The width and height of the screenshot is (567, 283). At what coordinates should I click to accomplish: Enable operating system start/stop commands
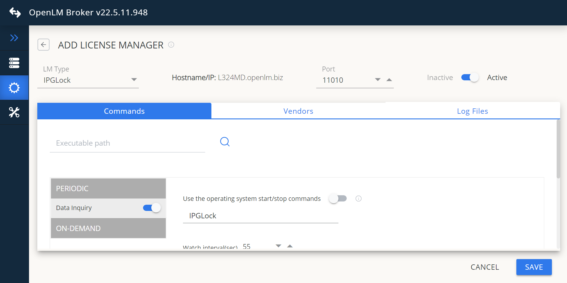[338, 199]
